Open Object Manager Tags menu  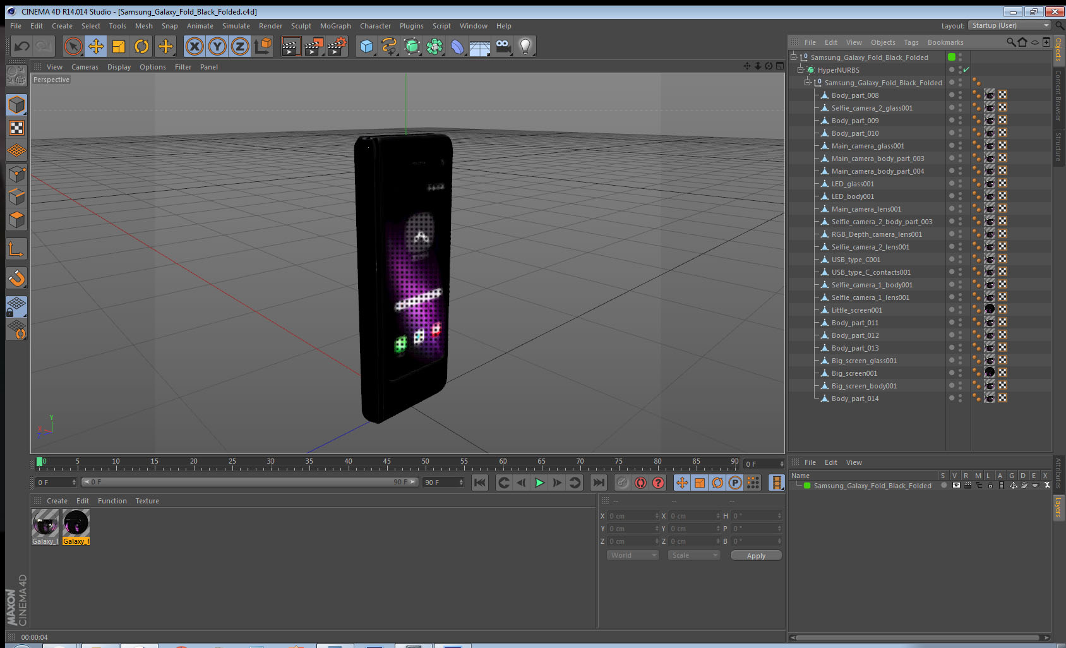[911, 42]
